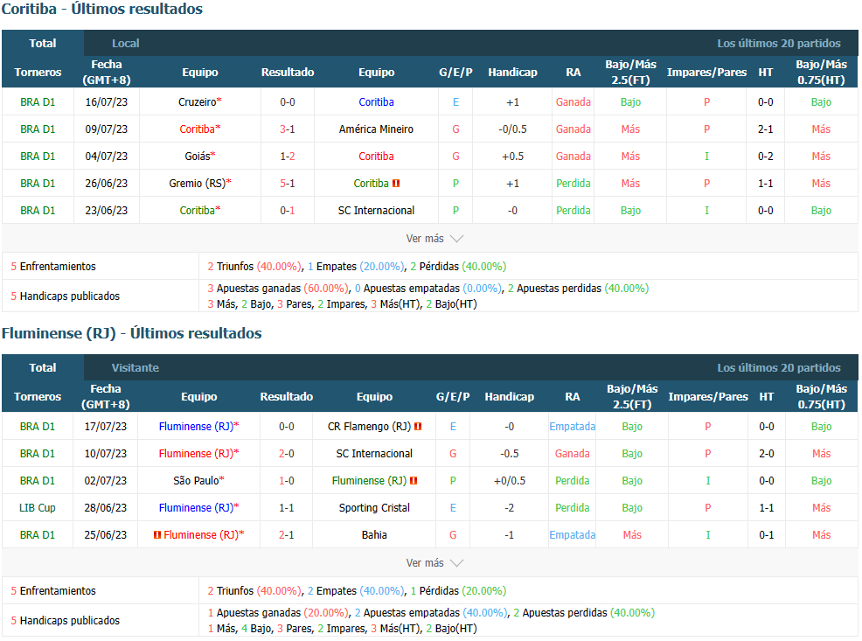Image resolution: width=862 pixels, height=641 pixels.
Task: Click the handicap value +0/0.5
Action: tap(510, 481)
